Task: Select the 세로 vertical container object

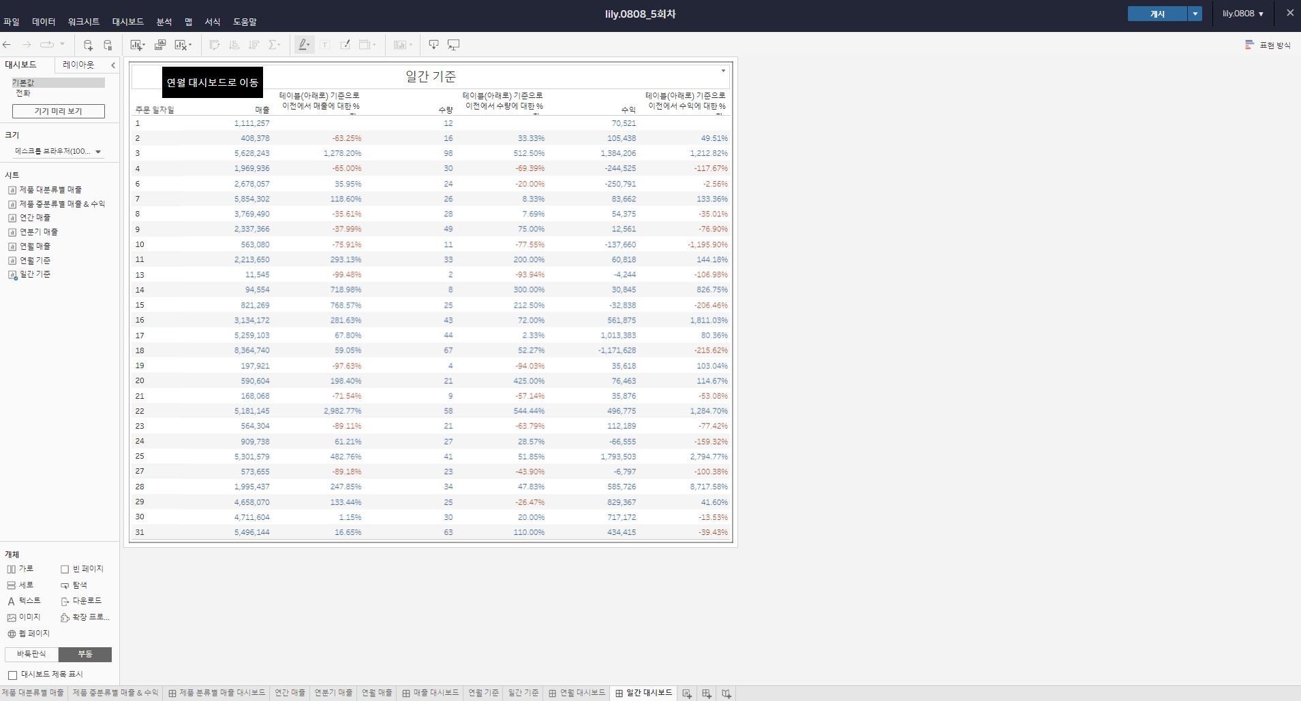Action: [20, 585]
